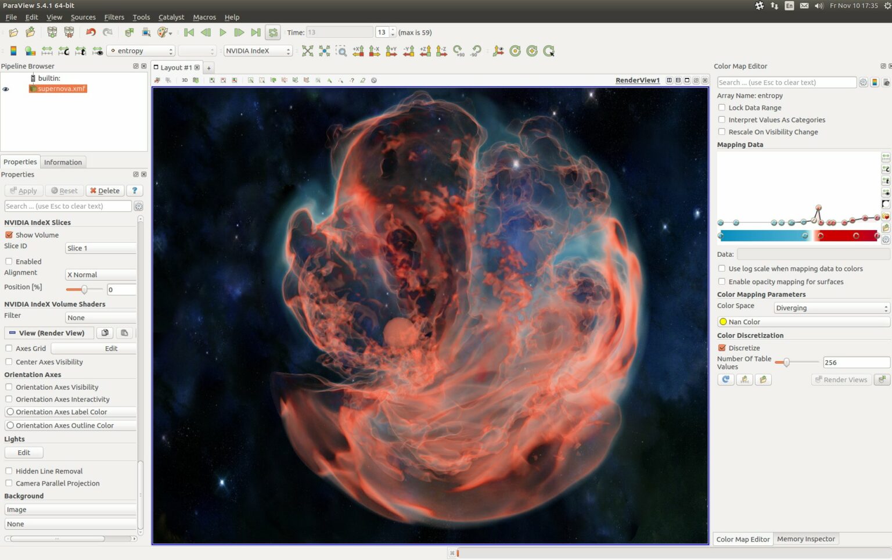Open advanced properties gear icon
Image resolution: width=892 pixels, height=560 pixels.
(139, 206)
